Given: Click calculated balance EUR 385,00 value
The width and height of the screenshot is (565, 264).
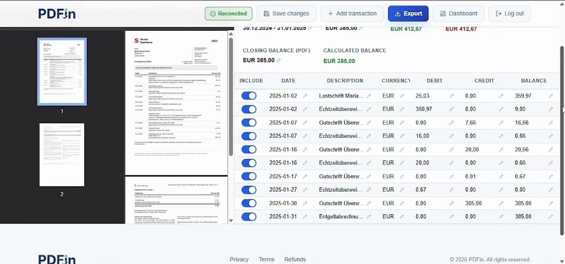Looking at the screenshot, I should tap(339, 61).
